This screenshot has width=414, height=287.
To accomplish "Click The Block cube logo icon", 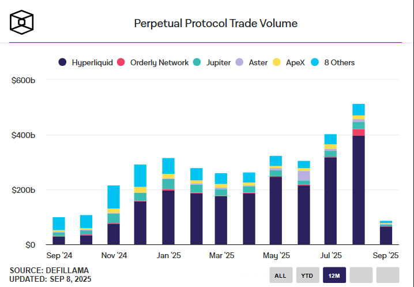I will [21, 22].
